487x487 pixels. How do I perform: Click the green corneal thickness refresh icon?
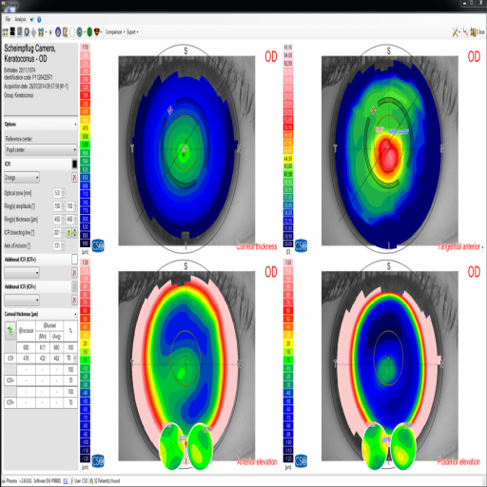(10, 331)
